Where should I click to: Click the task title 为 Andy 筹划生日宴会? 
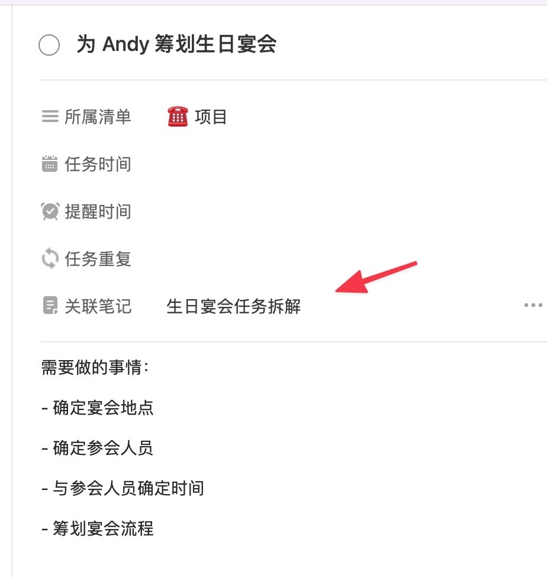(x=176, y=44)
